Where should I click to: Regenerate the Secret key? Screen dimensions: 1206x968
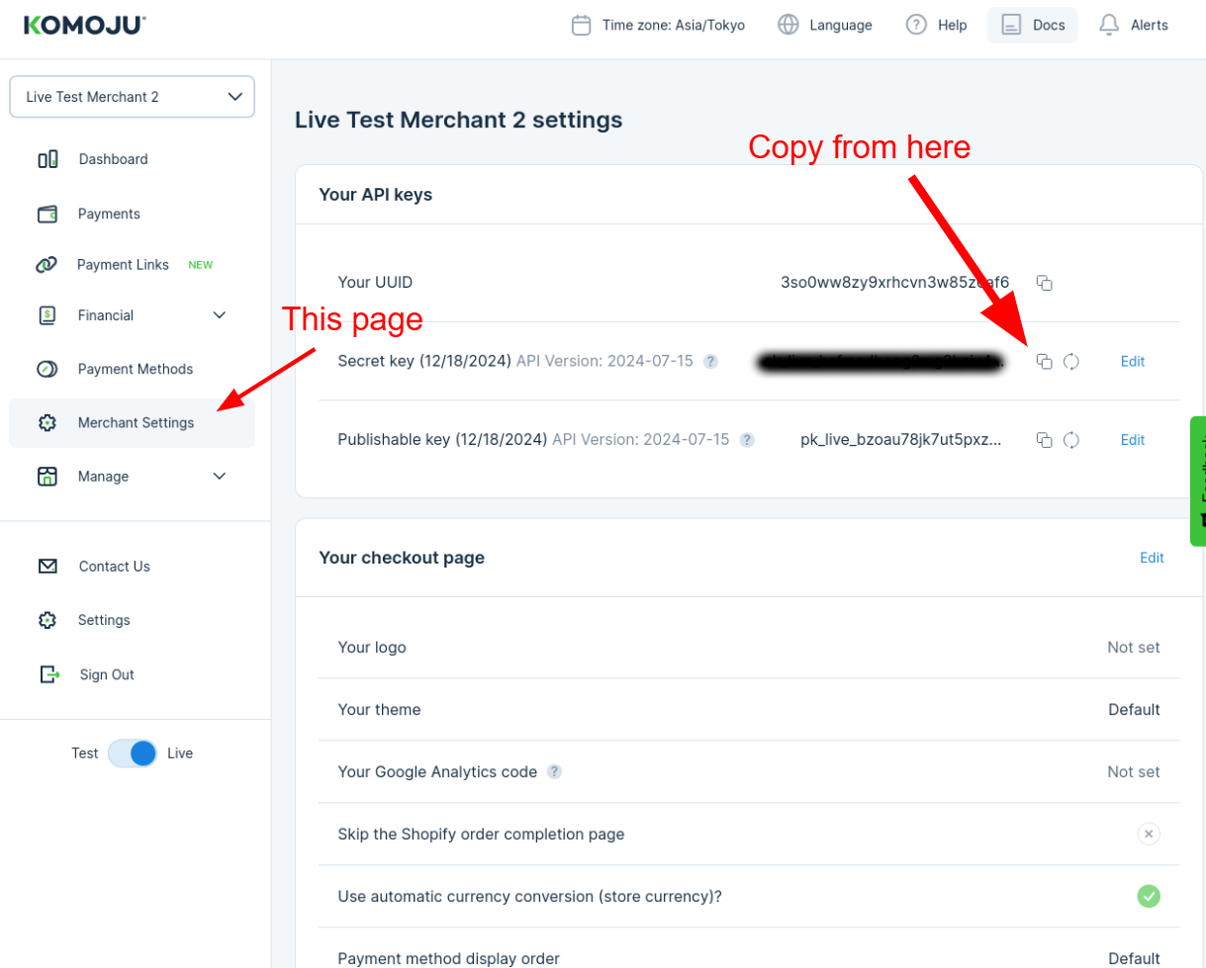tap(1070, 362)
